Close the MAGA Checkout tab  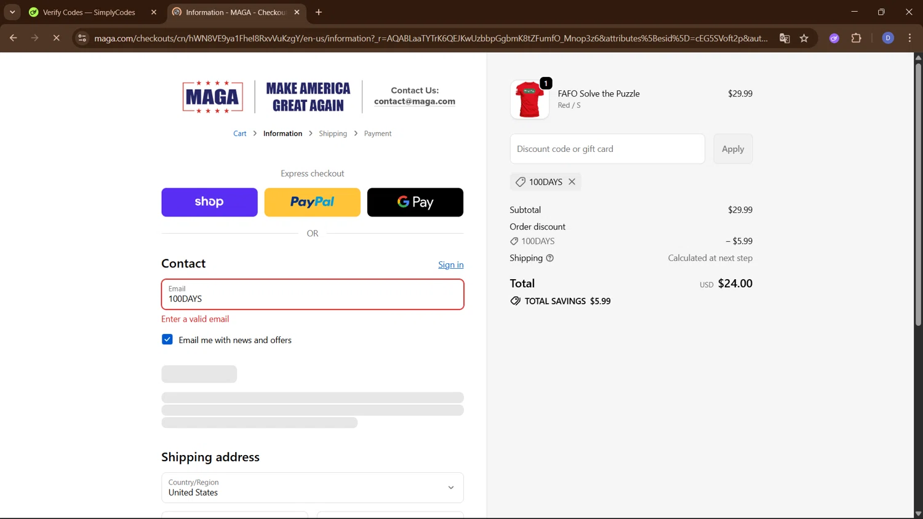297,12
